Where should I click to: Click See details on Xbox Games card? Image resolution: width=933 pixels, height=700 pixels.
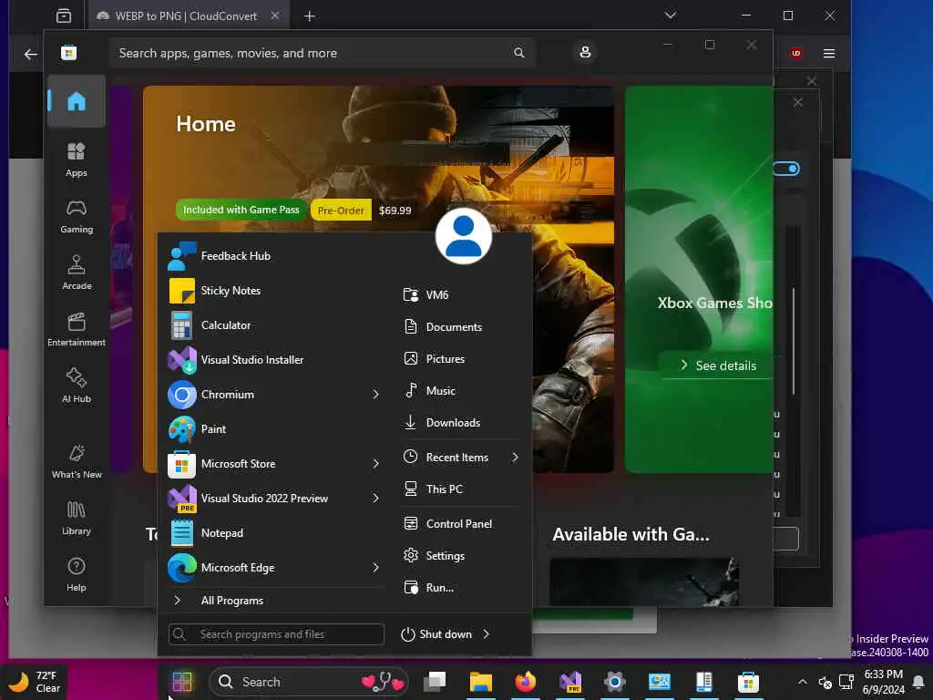(718, 365)
